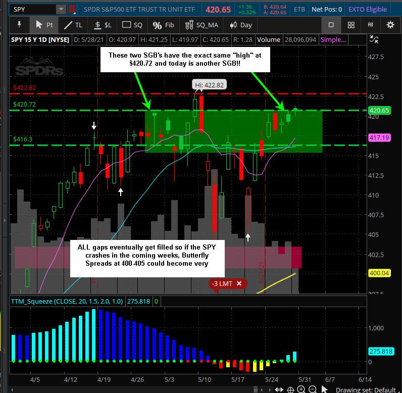Click the crosshair pan icon

(x=290, y=389)
